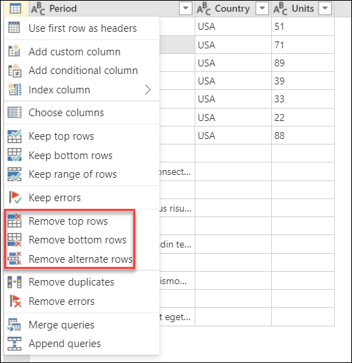The image size is (352, 363).
Task: Click the Choose columns icon
Action: tap(14, 112)
